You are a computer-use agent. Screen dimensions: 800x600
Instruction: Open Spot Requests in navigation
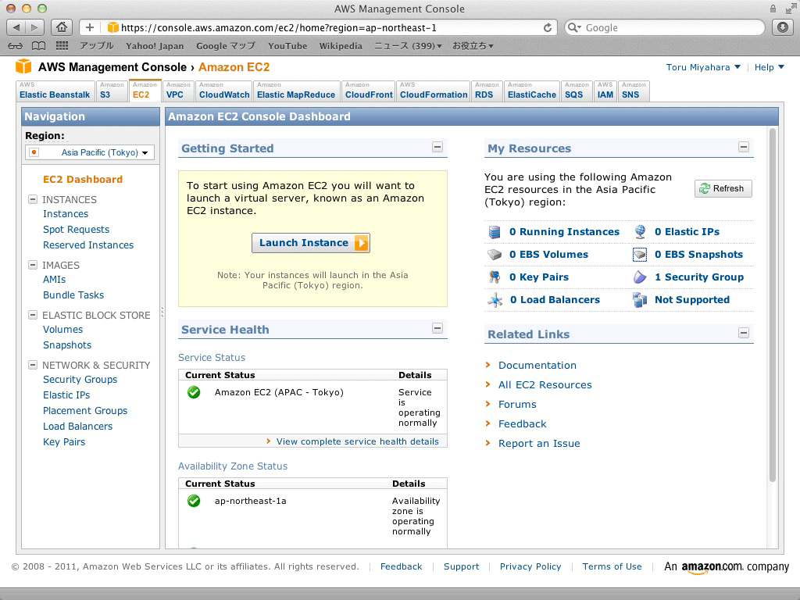point(76,230)
